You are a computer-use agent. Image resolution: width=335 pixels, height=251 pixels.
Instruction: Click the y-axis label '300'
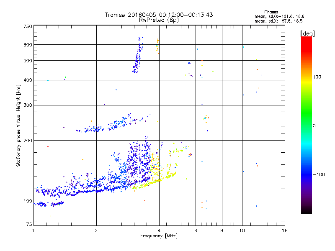[x=28, y=105]
